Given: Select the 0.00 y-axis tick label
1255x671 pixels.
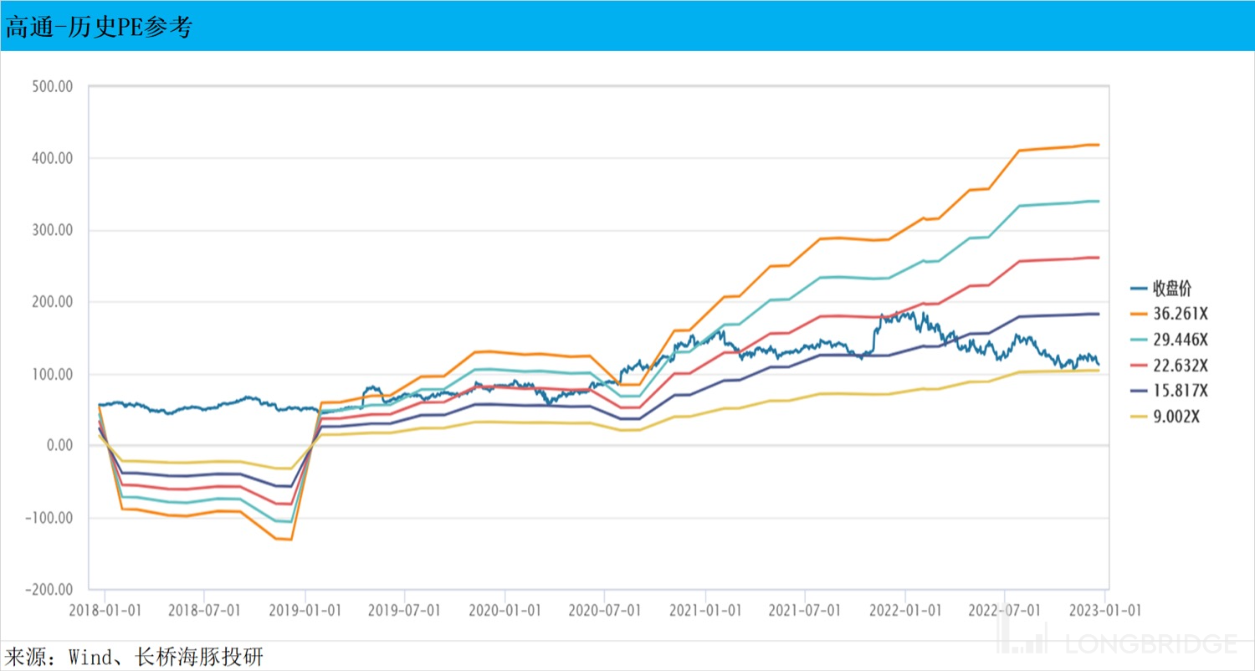Looking at the screenshot, I should tap(59, 446).
